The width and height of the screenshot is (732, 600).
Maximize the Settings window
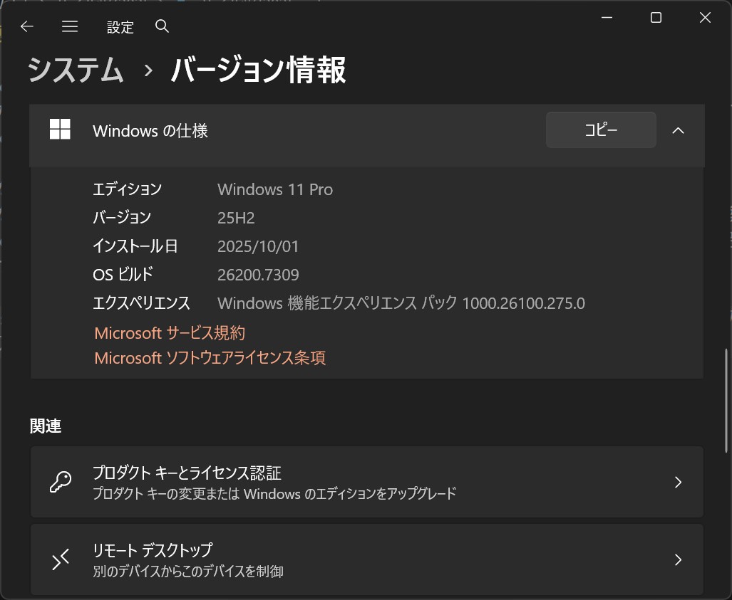point(656,18)
